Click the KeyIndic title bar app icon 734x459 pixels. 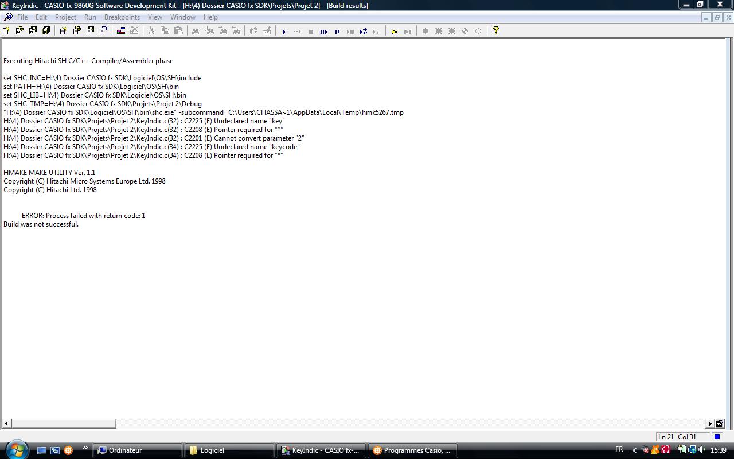[x=5, y=5]
